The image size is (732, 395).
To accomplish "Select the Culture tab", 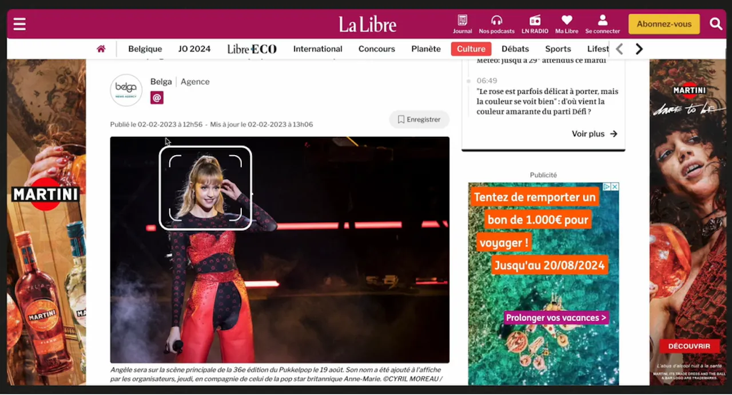I will 471,49.
